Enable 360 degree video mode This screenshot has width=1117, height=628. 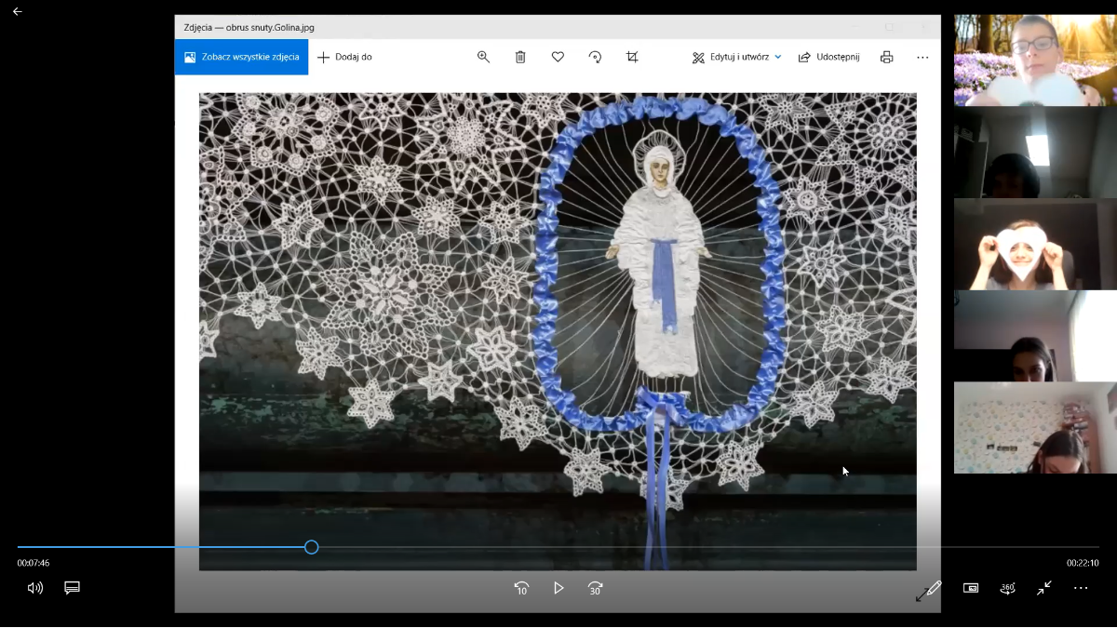[x=1007, y=588]
